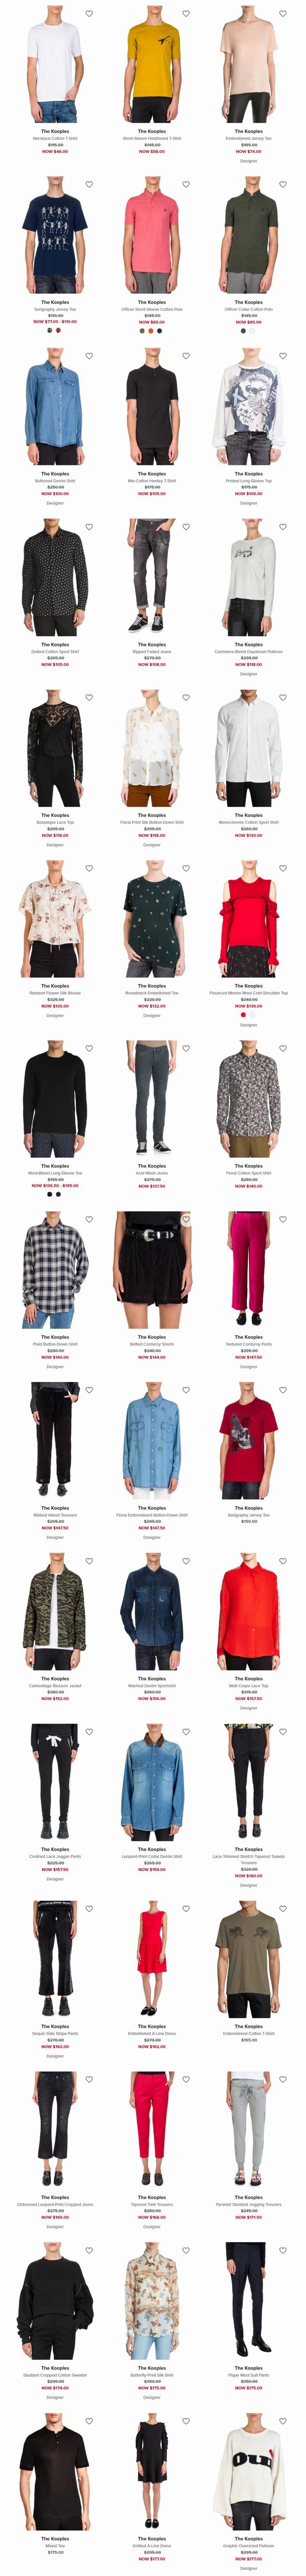This screenshot has height=2576, width=306.
Task: Open Pyramid Studded Jogging Trousers link
Action: coord(249,2204)
